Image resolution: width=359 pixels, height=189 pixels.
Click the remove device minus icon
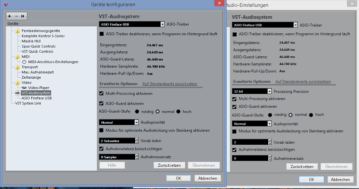[16, 16]
